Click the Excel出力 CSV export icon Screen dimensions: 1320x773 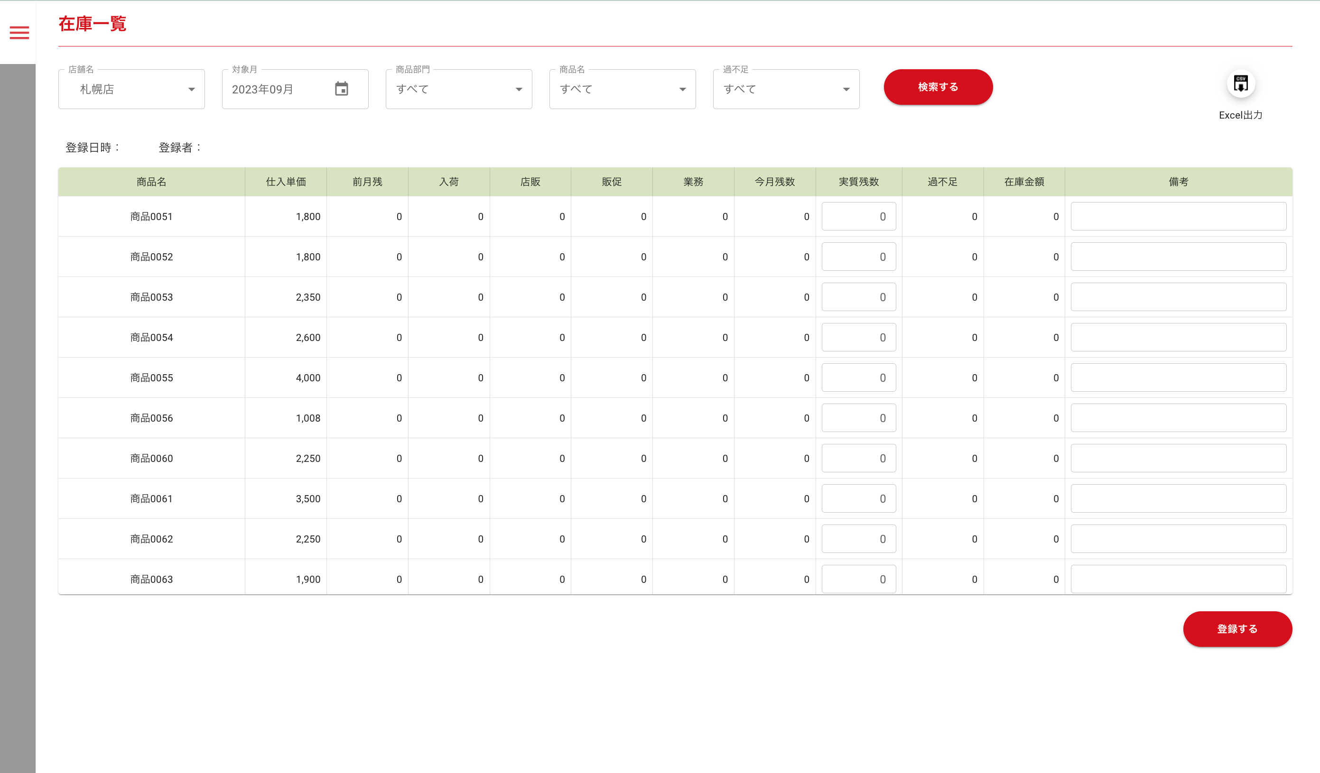[1240, 84]
